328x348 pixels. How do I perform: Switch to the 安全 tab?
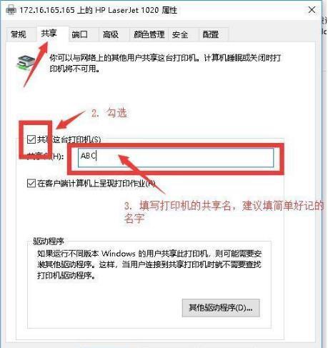180,34
